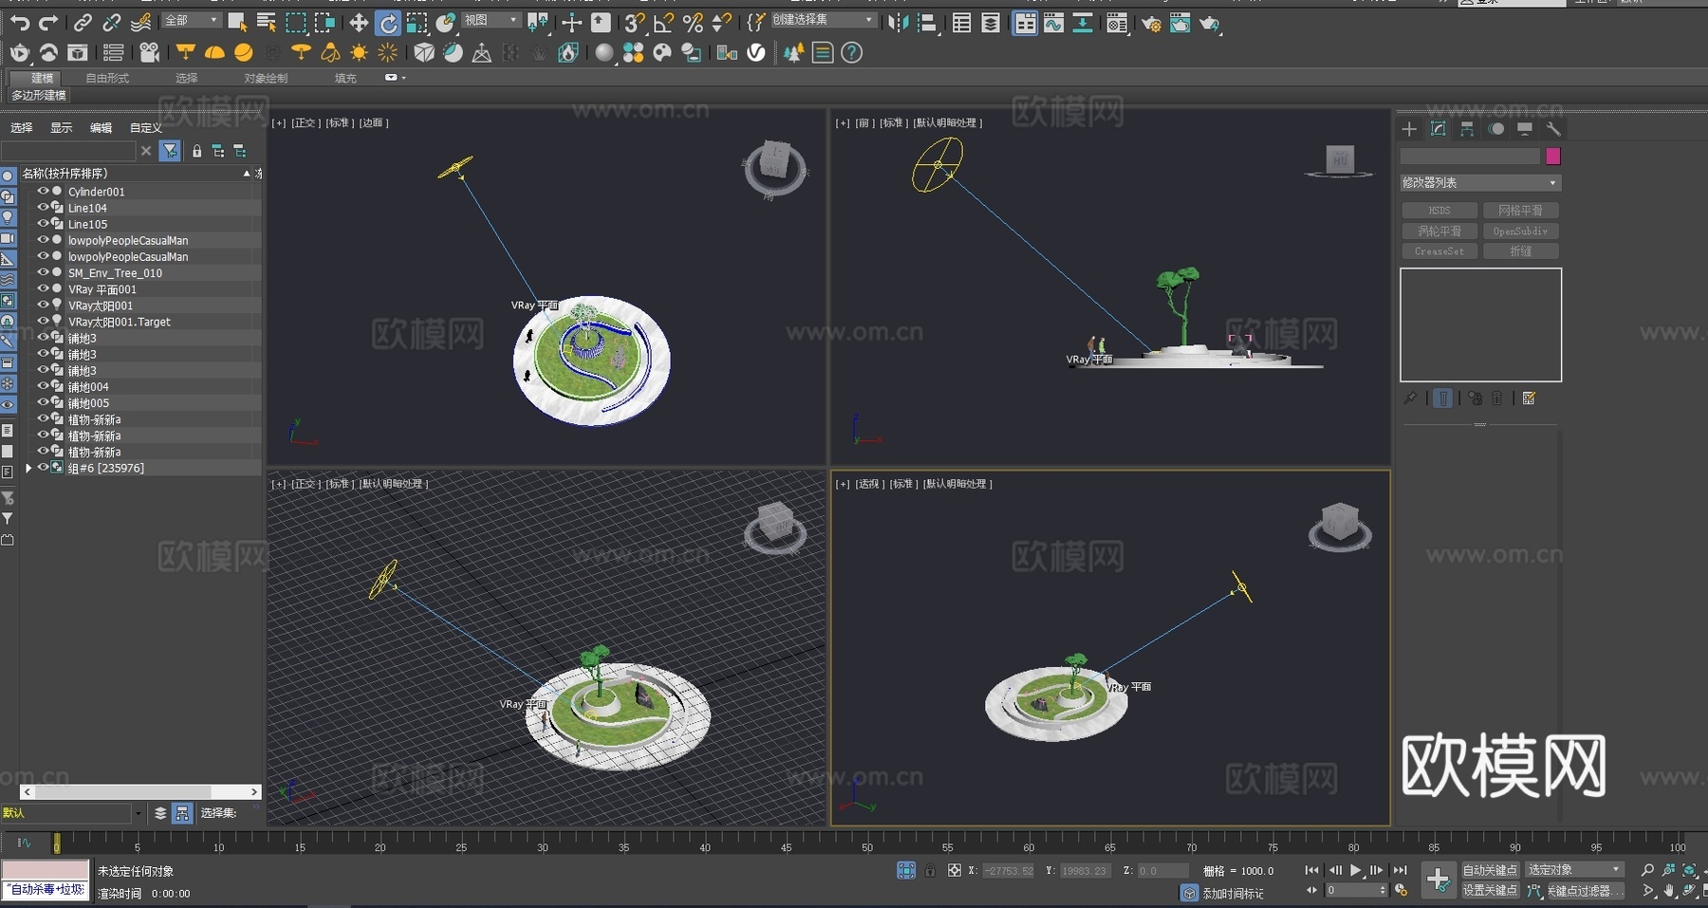Hide Line104 with its eye icon

(x=43, y=207)
